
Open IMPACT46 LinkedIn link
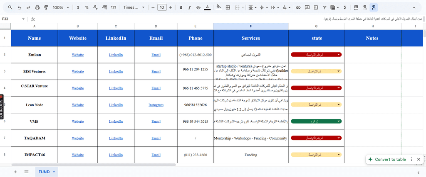pos(116,155)
